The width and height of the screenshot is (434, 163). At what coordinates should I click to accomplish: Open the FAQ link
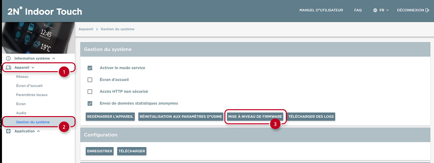358,10
